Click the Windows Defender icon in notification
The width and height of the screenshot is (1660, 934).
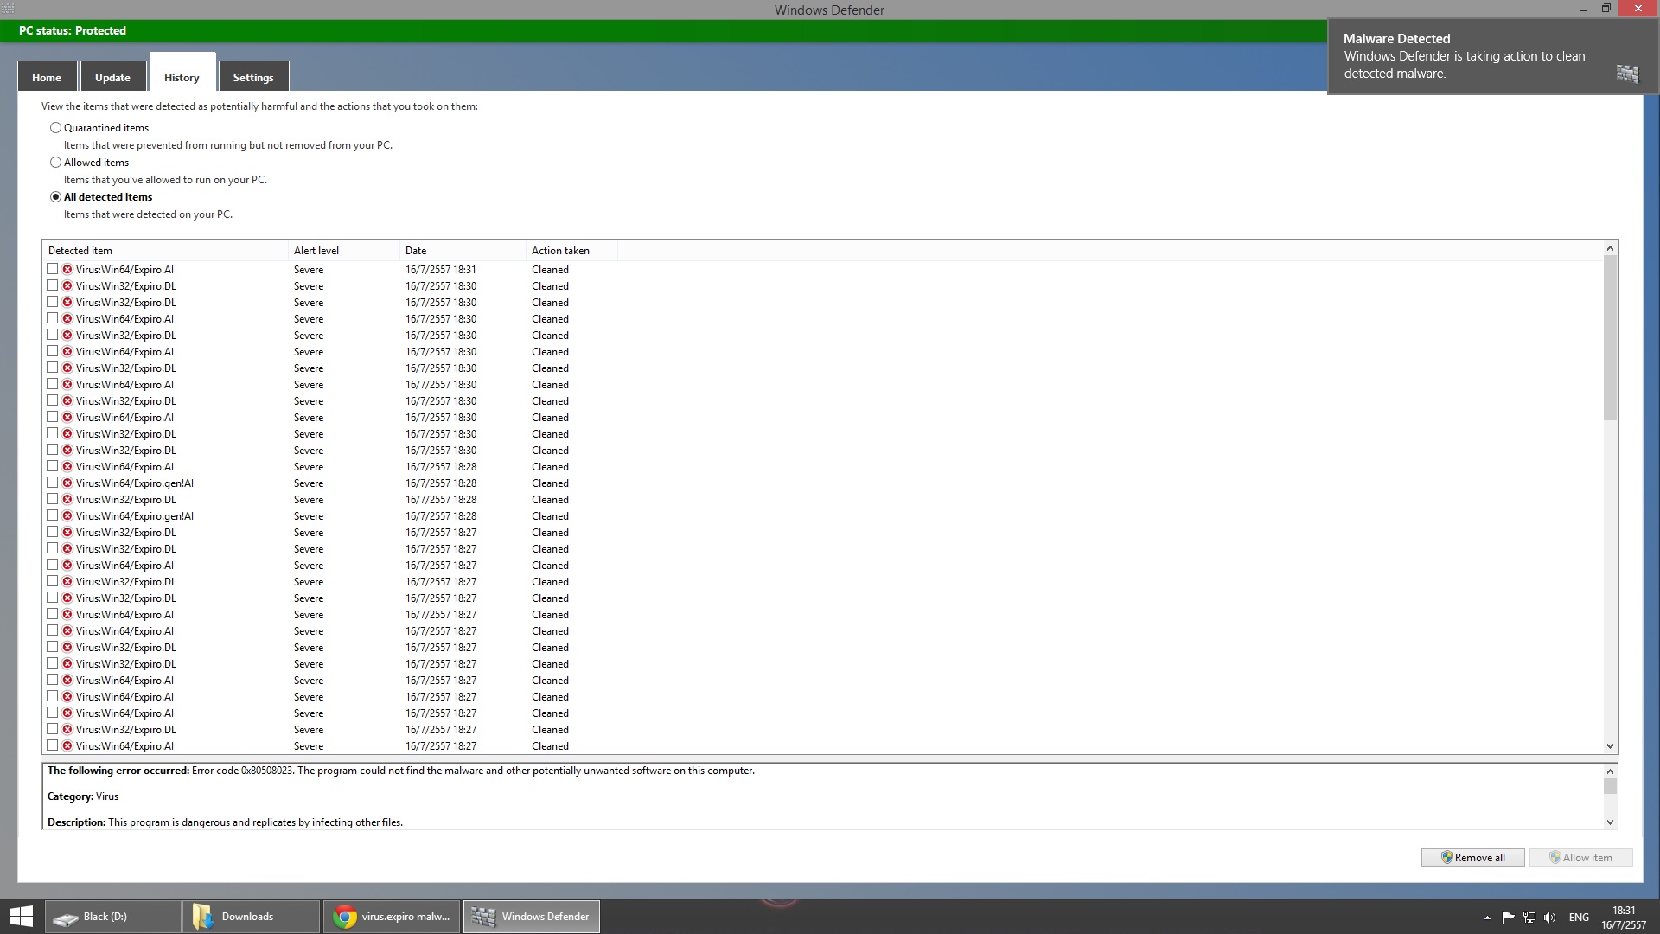click(1627, 74)
